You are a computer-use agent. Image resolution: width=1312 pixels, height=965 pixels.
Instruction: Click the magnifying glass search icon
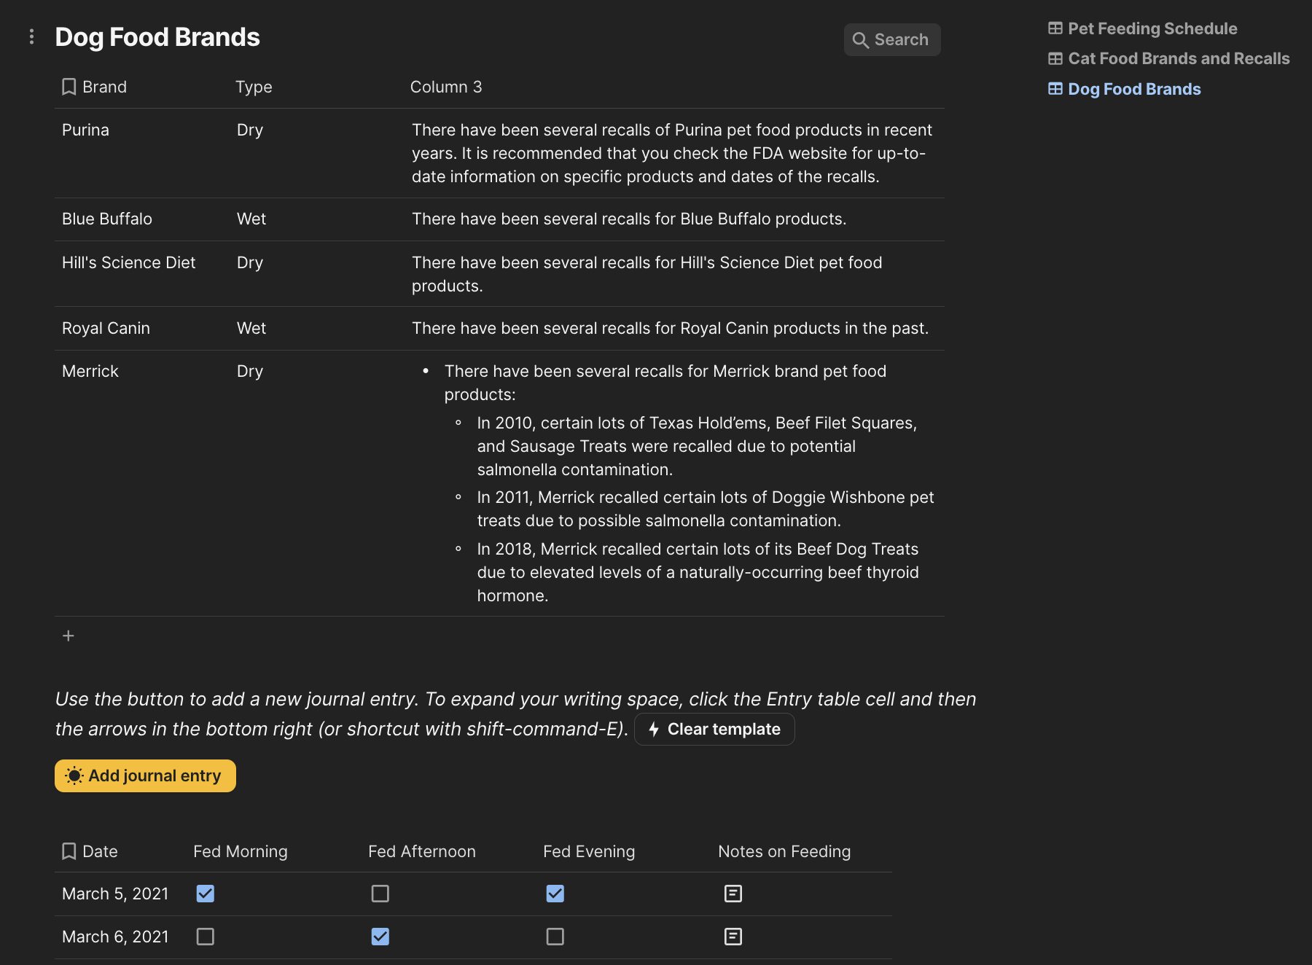860,40
